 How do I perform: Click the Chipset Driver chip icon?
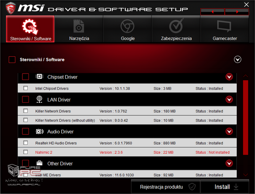click(39, 77)
